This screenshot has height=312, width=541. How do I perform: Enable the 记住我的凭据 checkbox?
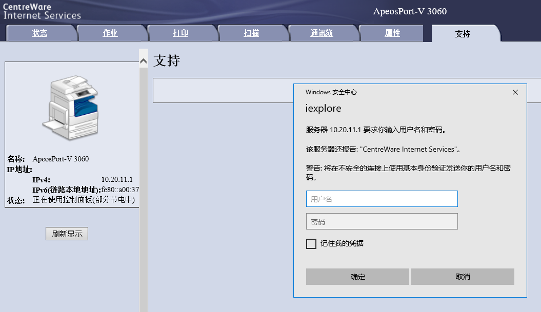coord(311,244)
